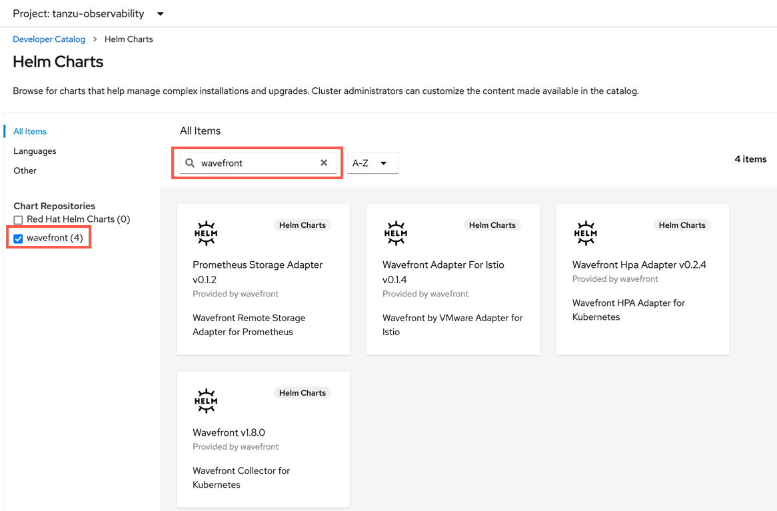777x511 pixels.
Task: Open the Project tanzu-observability dropdown
Action: point(88,13)
